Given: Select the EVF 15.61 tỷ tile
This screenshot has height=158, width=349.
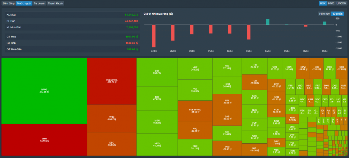Looking at the screenshot, I should (x=255, y=124).
